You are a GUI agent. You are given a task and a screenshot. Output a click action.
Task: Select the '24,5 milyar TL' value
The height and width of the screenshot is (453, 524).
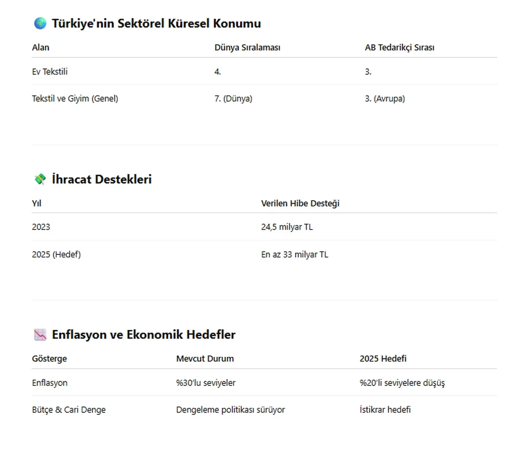287,227
